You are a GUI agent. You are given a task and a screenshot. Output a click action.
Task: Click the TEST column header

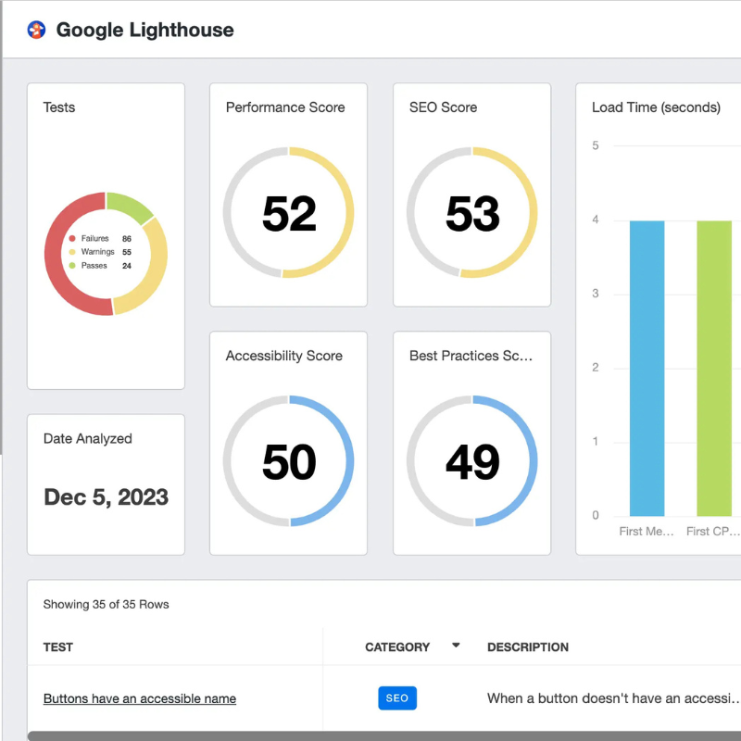(x=58, y=647)
